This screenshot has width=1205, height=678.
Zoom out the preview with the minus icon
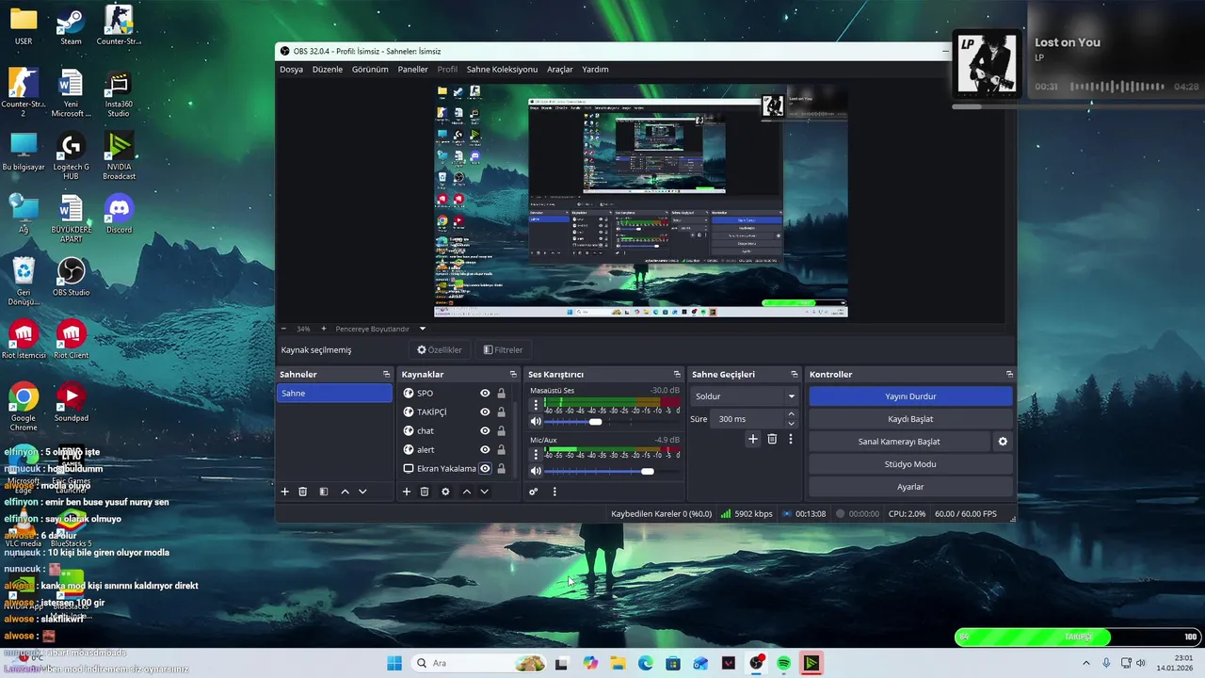point(284,329)
